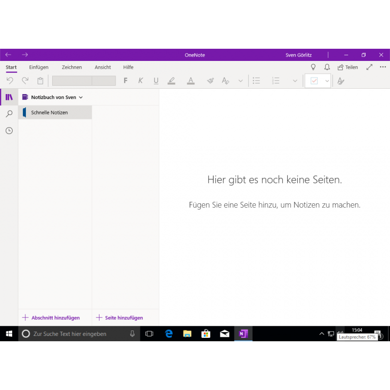
Task: Open notifications bell icon
Action: [x=327, y=67]
